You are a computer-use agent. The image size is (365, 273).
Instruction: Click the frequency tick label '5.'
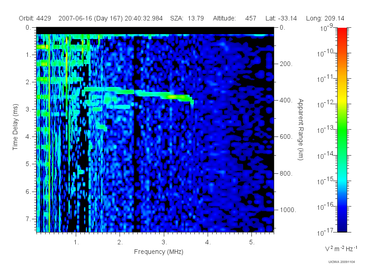coord(252,243)
